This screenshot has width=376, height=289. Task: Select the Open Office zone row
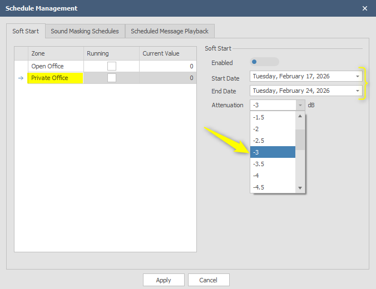click(x=56, y=66)
